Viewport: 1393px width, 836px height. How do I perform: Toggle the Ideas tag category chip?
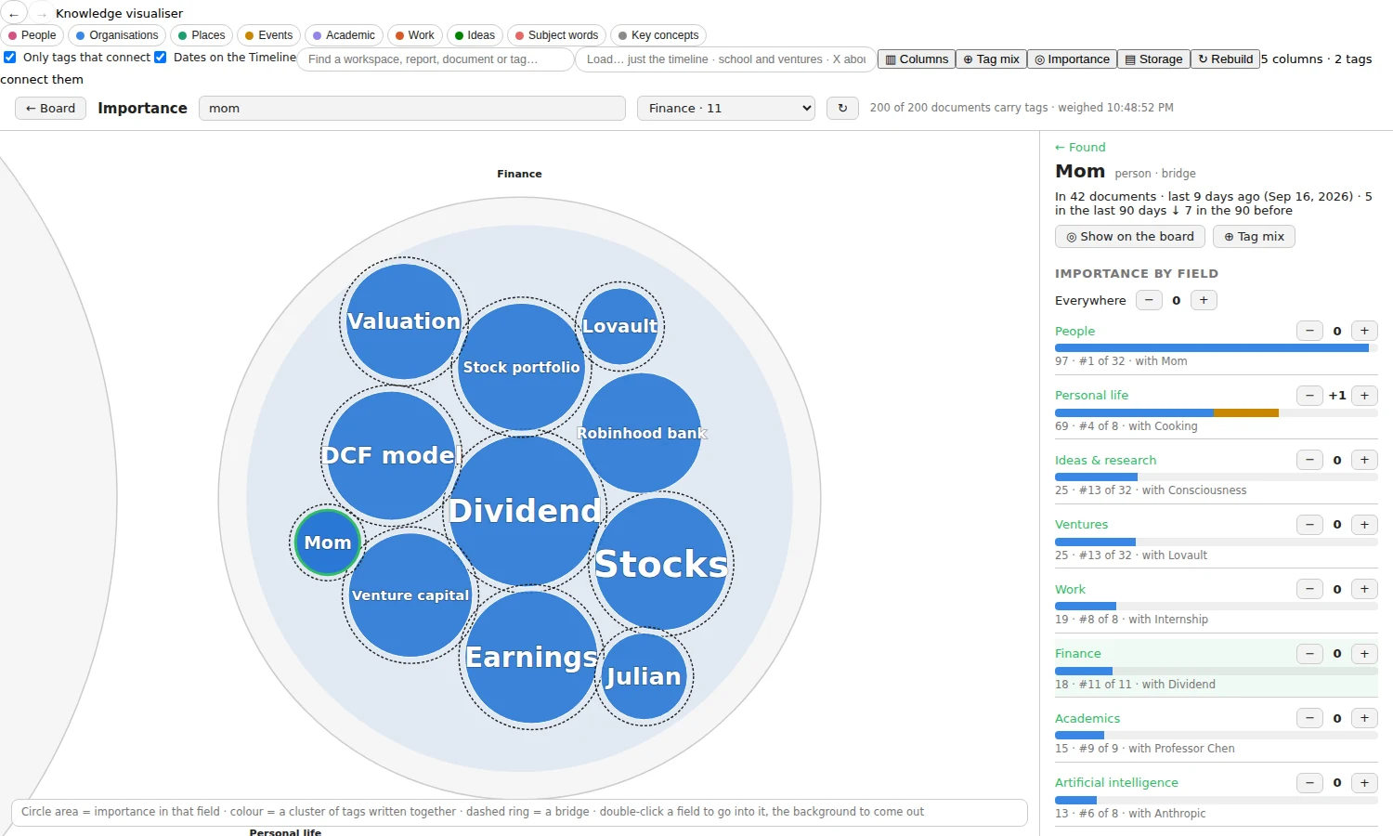(x=475, y=35)
